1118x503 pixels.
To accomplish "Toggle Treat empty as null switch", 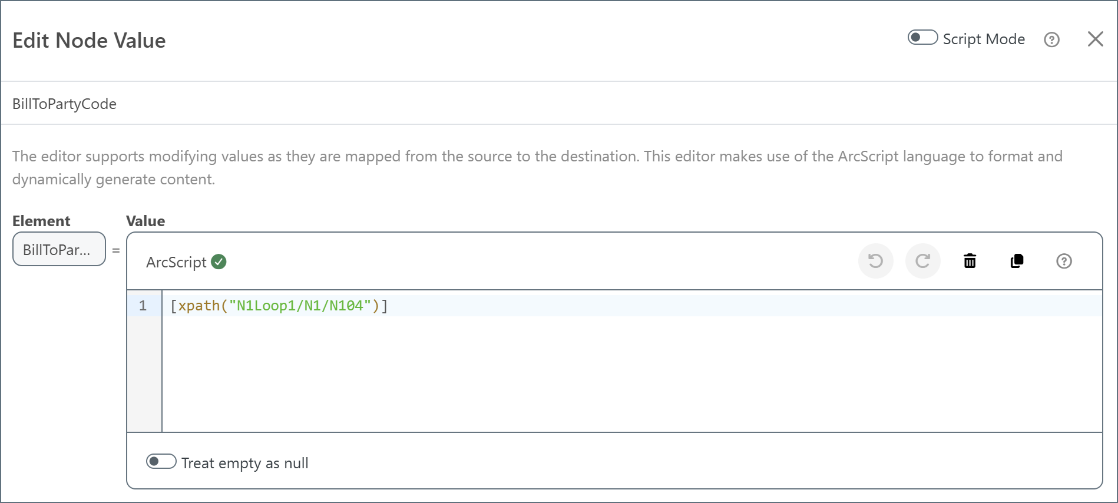I will (x=161, y=461).
